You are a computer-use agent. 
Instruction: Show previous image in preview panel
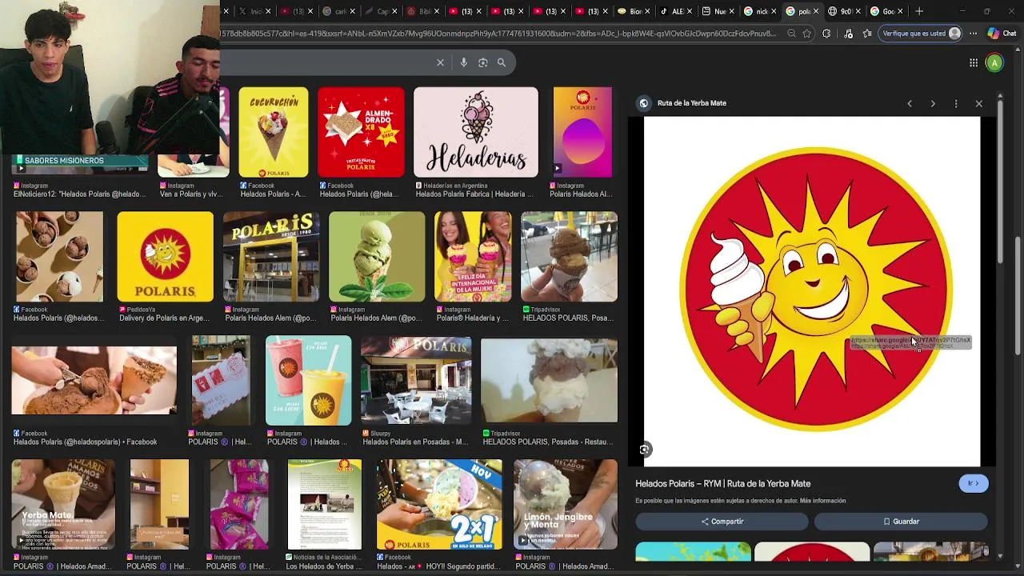click(910, 103)
